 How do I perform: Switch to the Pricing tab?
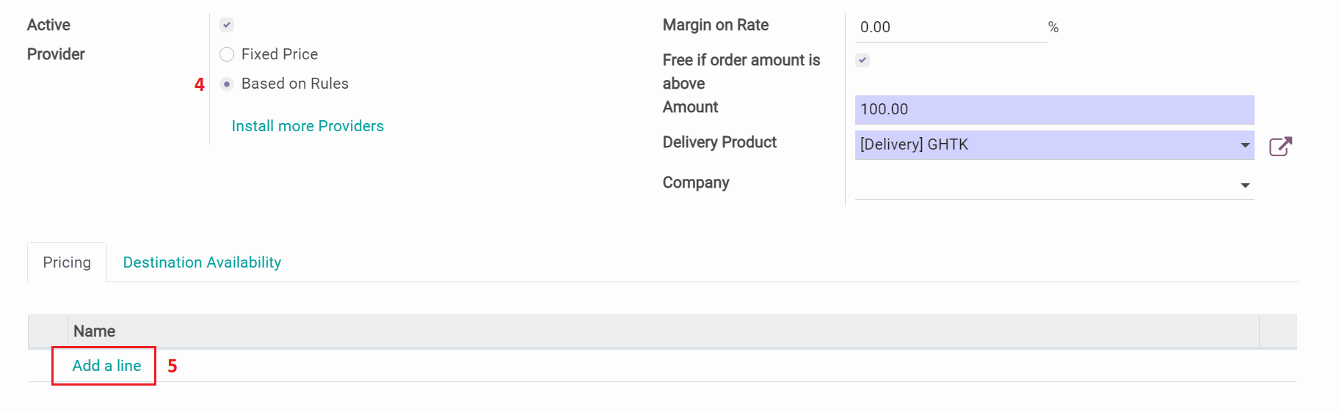click(x=67, y=262)
